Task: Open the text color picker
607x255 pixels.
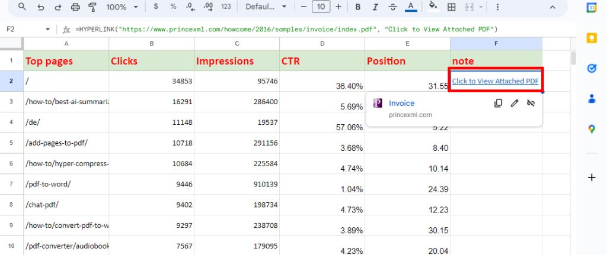Action: [x=411, y=7]
